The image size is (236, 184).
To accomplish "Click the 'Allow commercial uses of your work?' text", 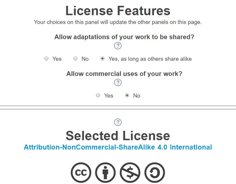I will pyautogui.click(x=124, y=74).
